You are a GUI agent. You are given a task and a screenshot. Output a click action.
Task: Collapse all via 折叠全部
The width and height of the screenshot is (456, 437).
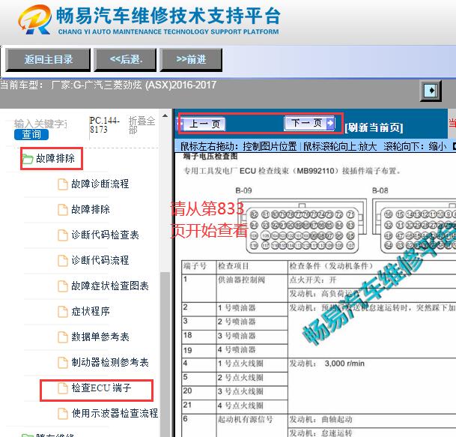pos(142,125)
